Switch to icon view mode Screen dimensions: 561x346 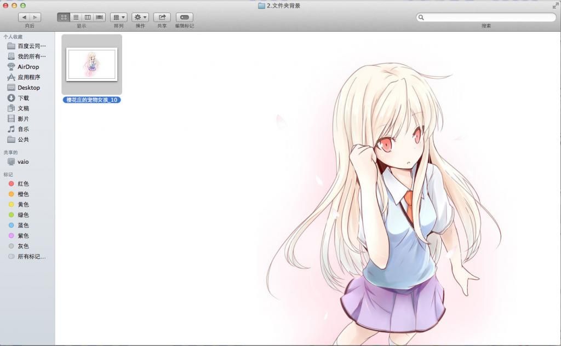(64, 18)
